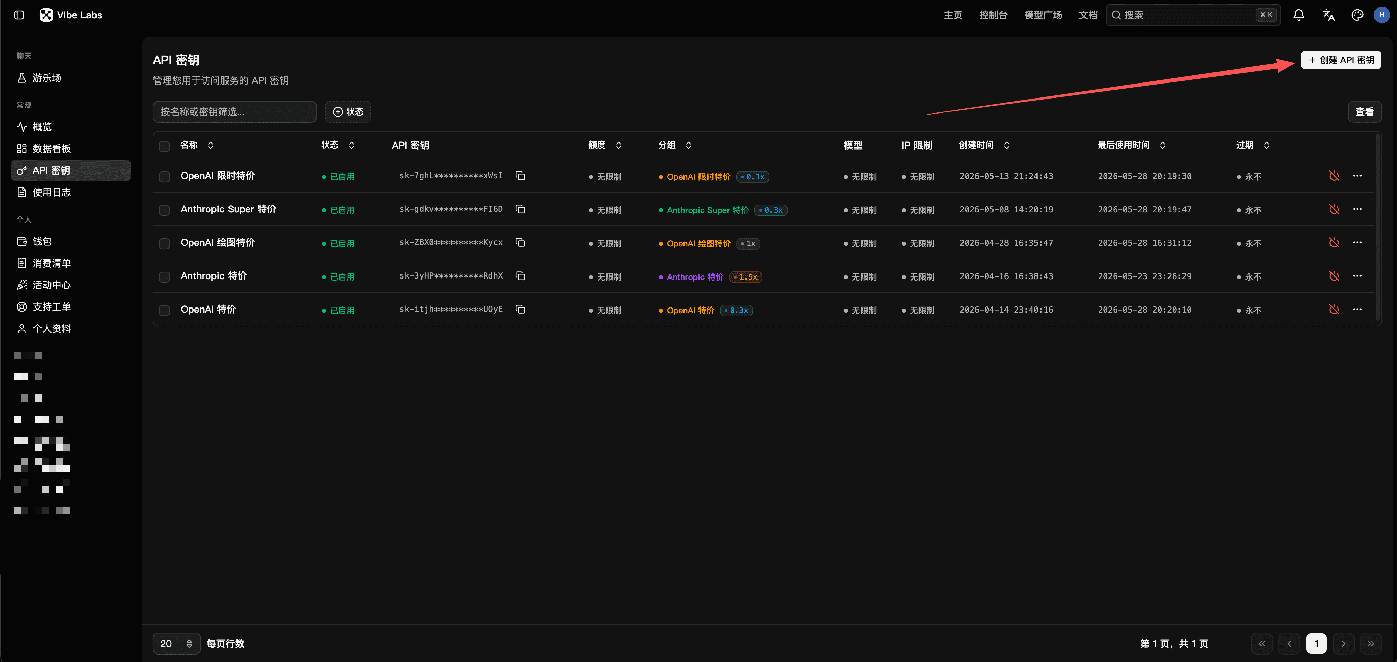1397x662 pixels.
Task: Sort by 分组 column
Action: coord(675,145)
